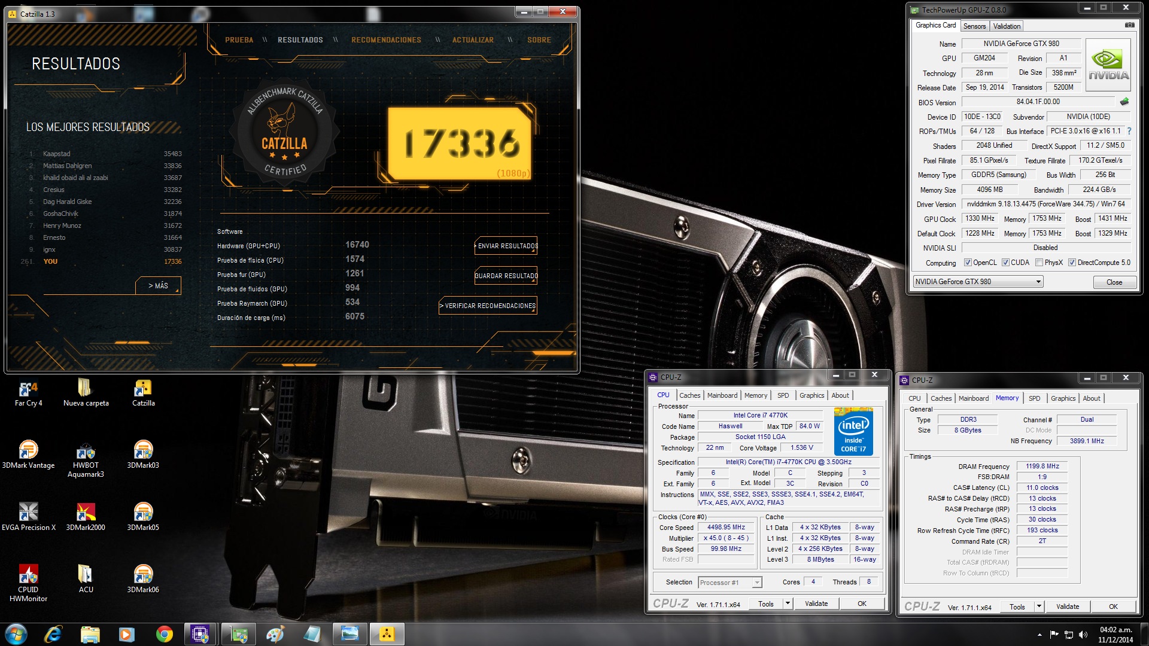Click Close button in GPU-Z
The image size is (1149, 646).
1114,282
